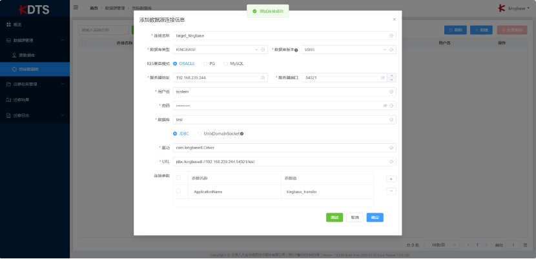Click the ApplicationName parameter cell

[x=234, y=192]
